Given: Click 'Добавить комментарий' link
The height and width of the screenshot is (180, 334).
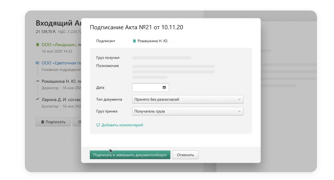Looking at the screenshot, I should [122, 125].
